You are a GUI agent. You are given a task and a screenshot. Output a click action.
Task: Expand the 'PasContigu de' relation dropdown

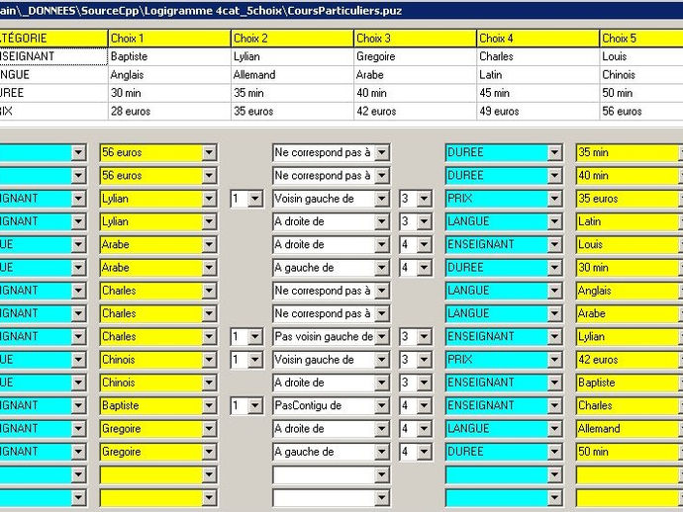pyautogui.click(x=382, y=406)
